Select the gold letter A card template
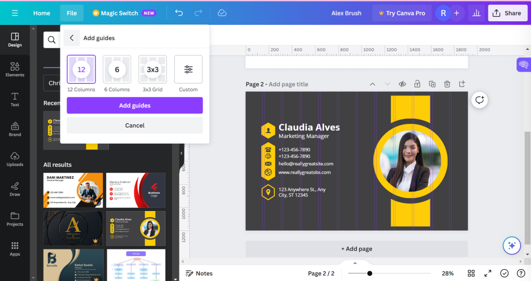This screenshot has height=281, width=531. (x=73, y=228)
